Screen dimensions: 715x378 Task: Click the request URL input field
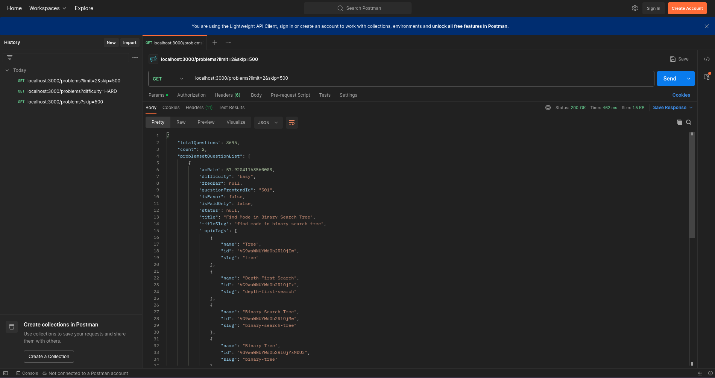tap(421, 78)
